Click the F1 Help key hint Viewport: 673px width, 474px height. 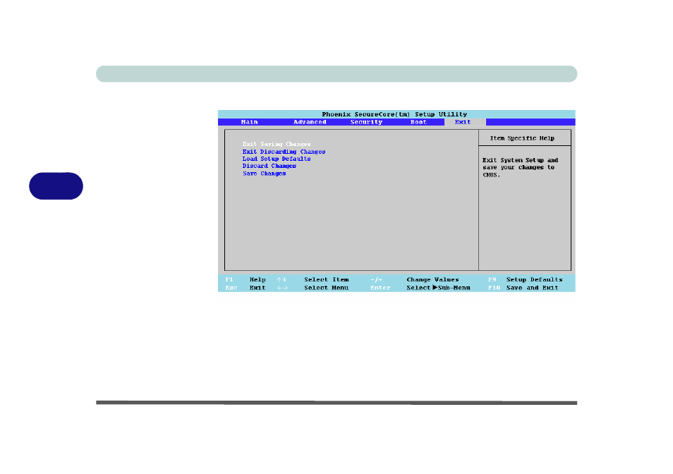[245, 280]
